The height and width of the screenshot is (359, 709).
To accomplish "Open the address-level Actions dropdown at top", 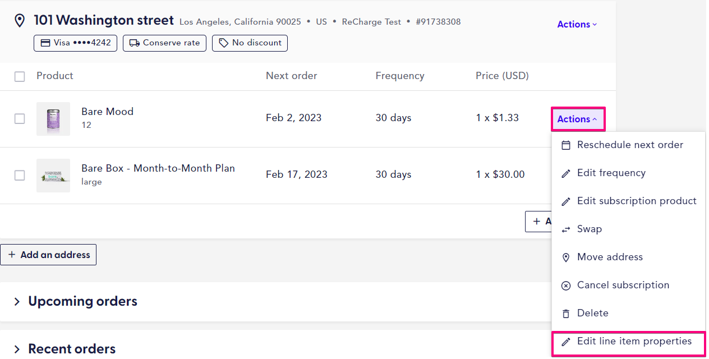I will coord(577,24).
